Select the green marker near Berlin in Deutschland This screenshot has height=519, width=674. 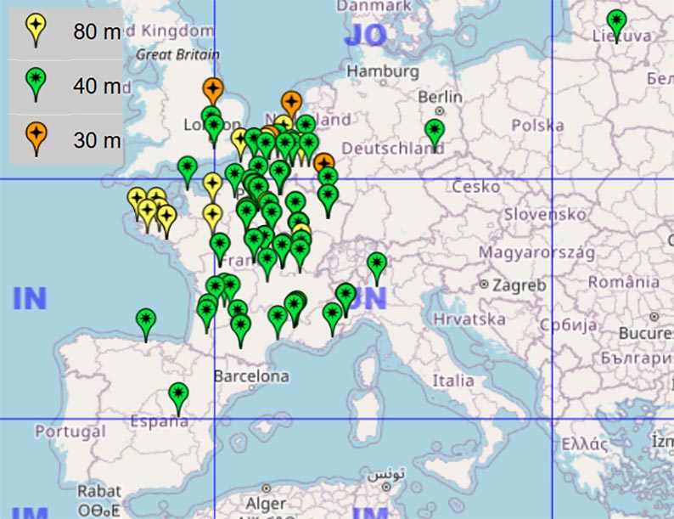click(x=435, y=132)
